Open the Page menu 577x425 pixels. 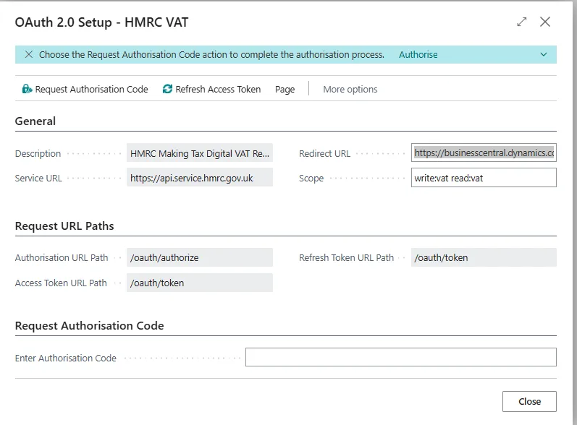coord(285,90)
